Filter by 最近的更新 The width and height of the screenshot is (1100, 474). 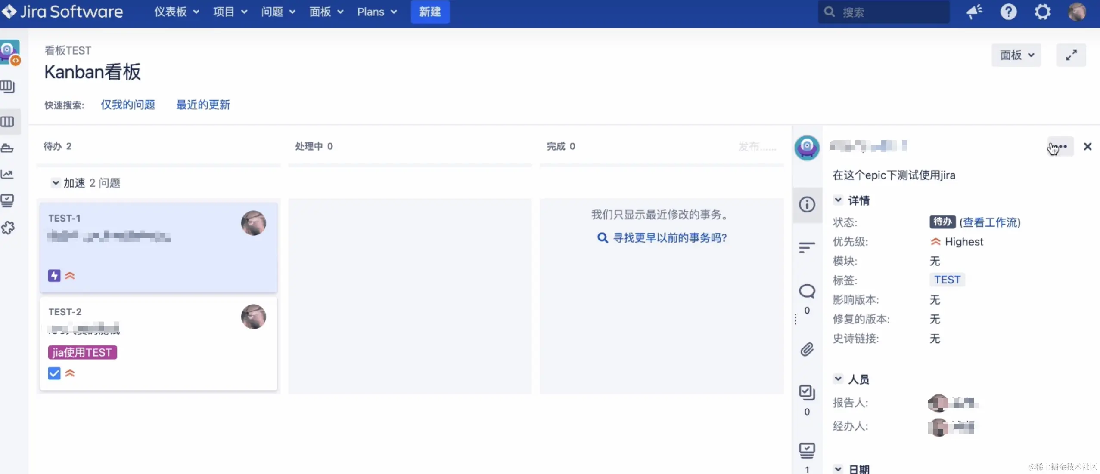point(203,105)
